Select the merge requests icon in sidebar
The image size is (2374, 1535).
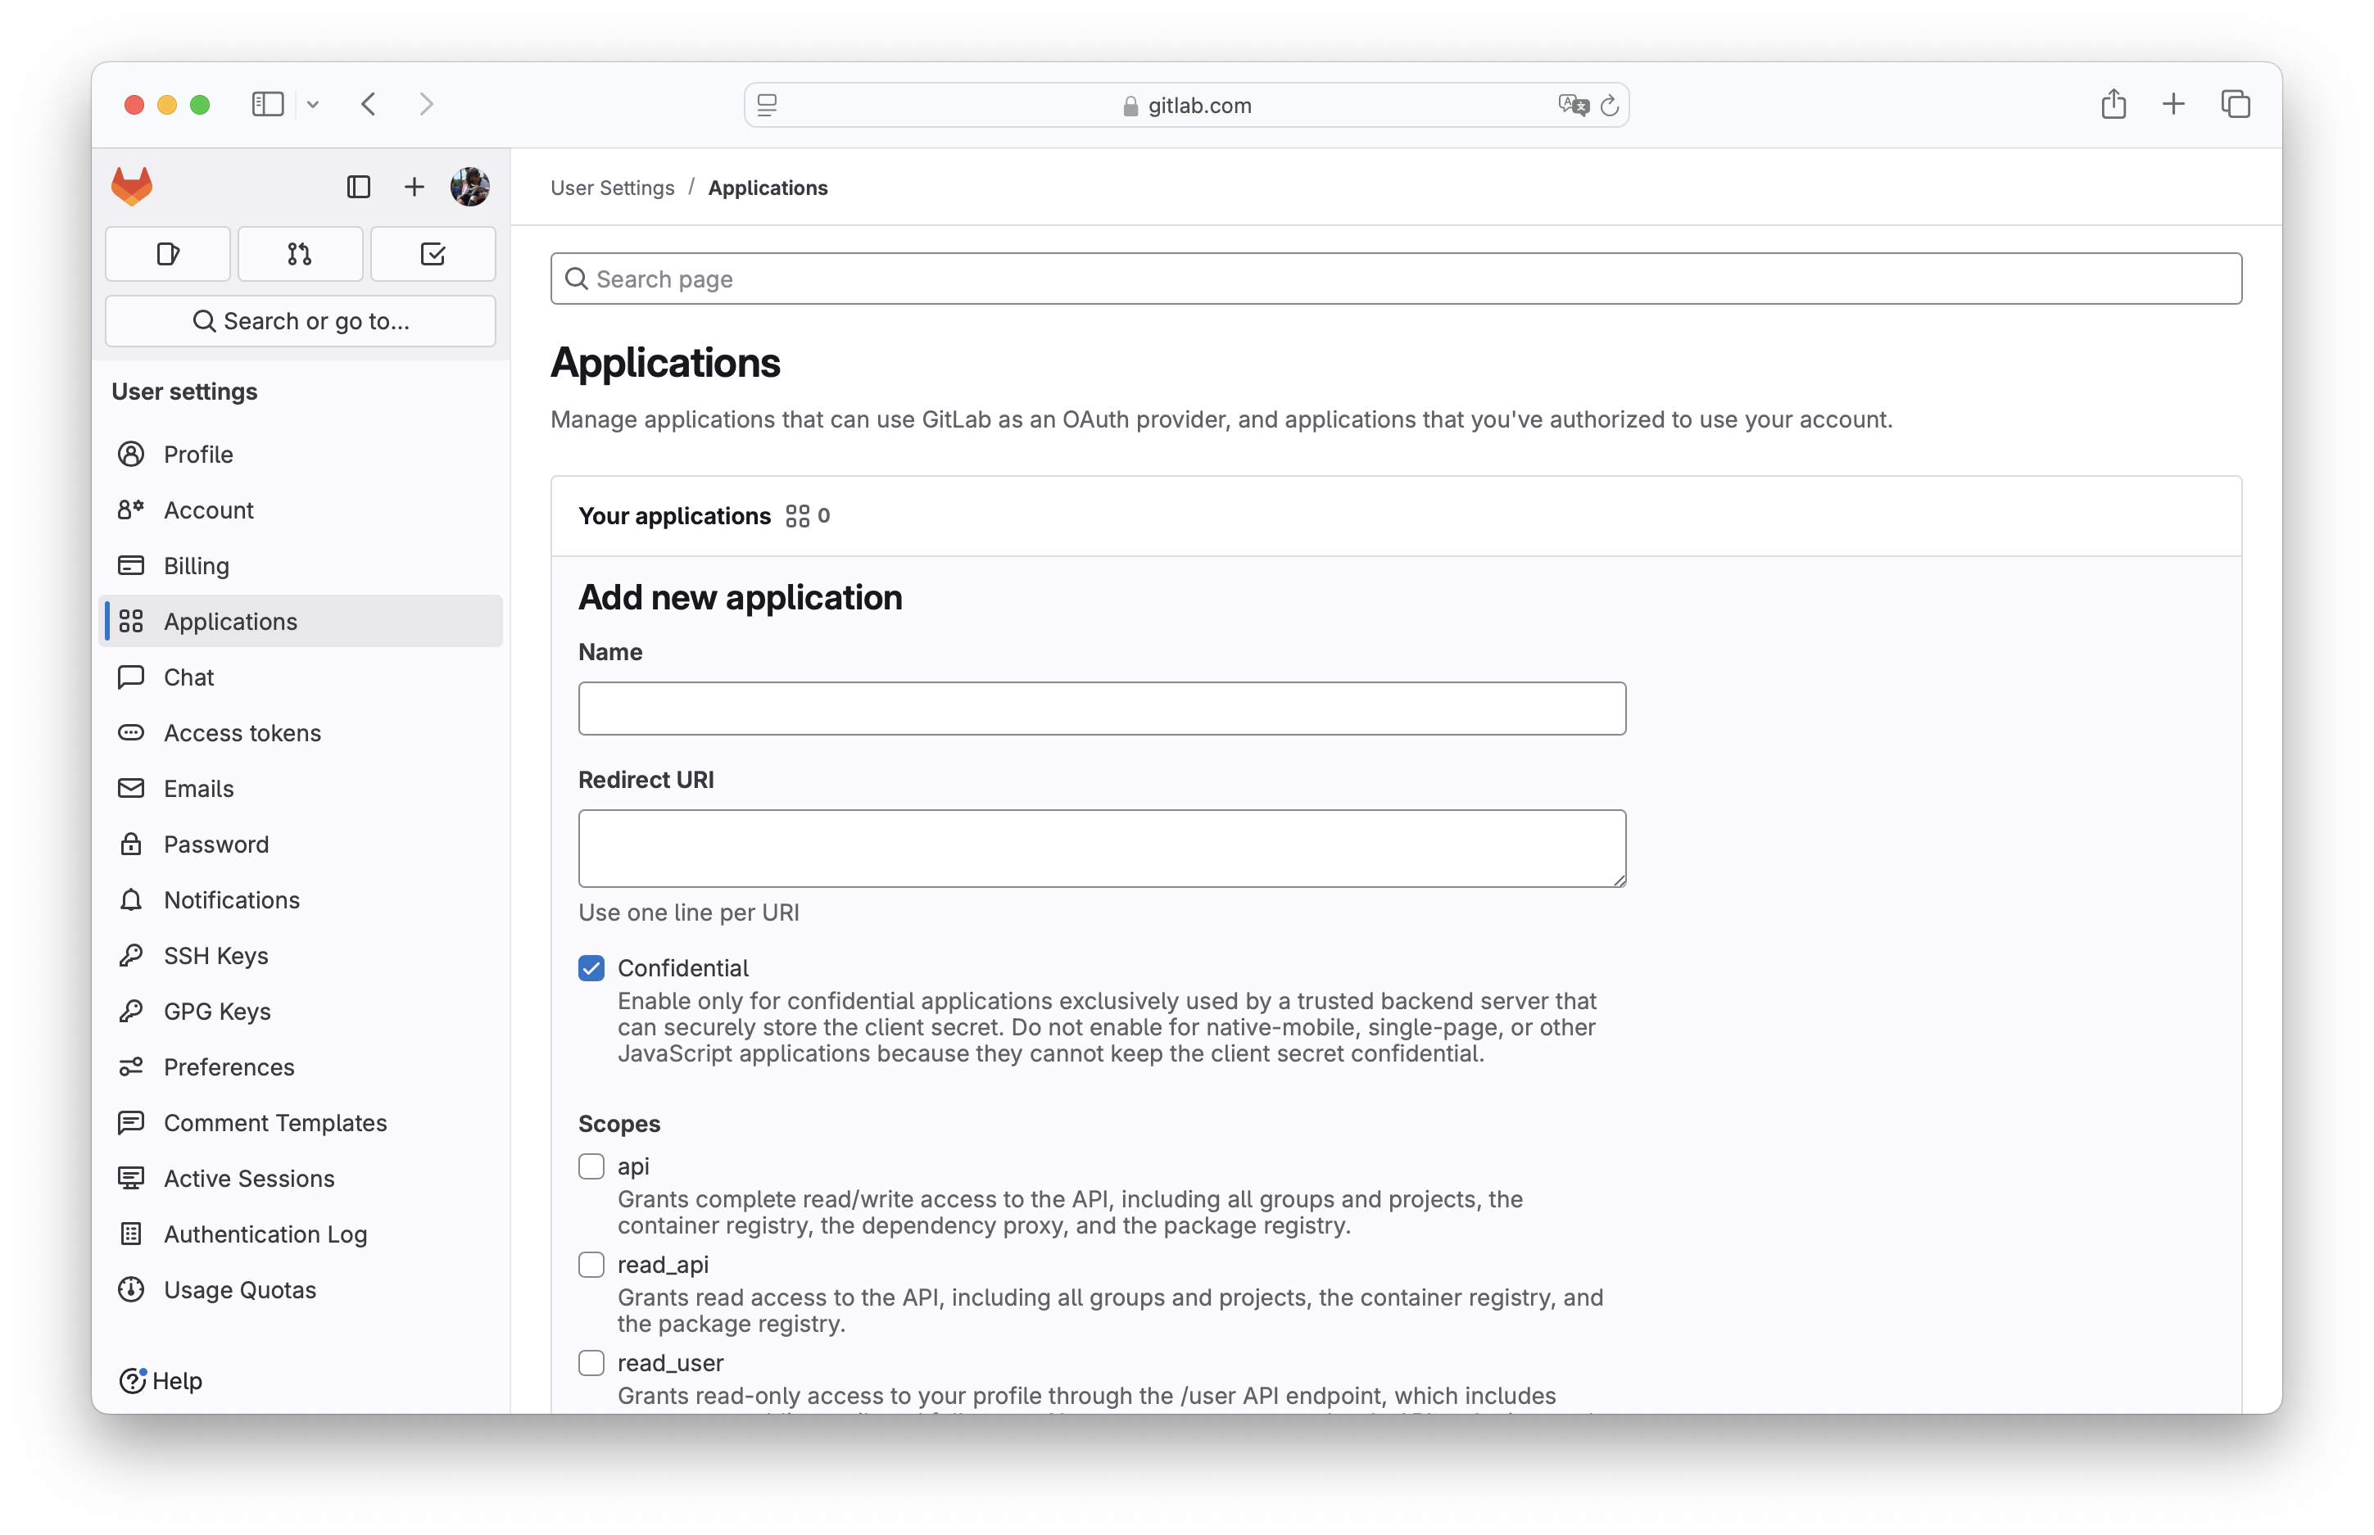coord(299,253)
